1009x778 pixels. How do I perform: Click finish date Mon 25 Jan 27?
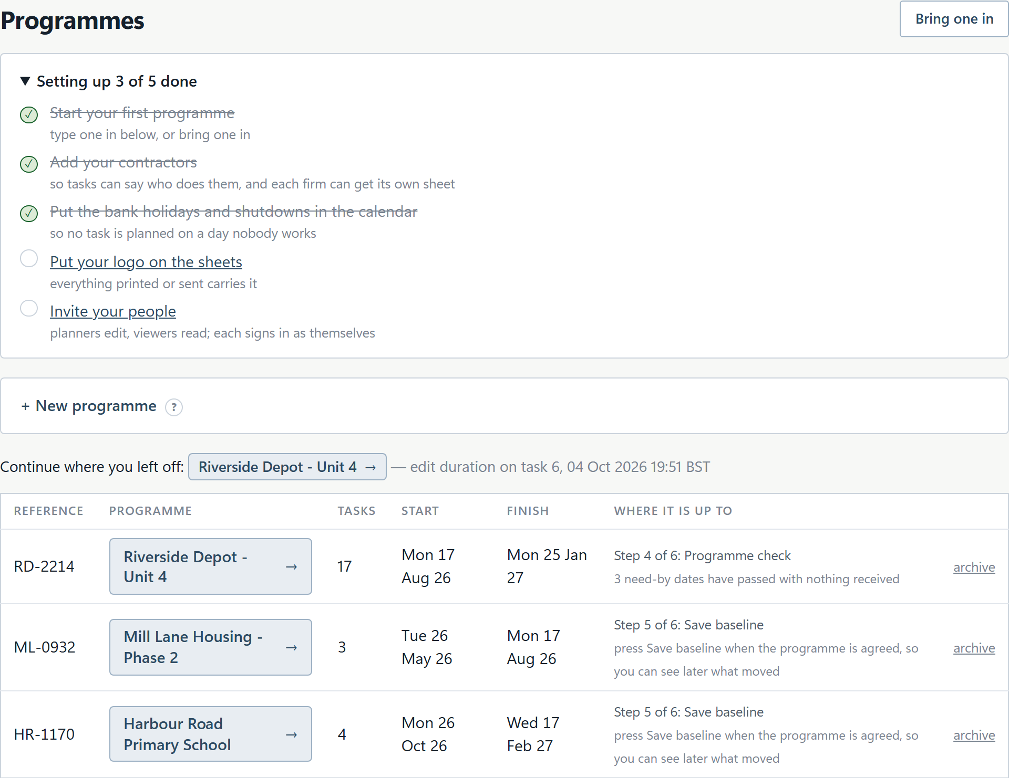click(547, 566)
